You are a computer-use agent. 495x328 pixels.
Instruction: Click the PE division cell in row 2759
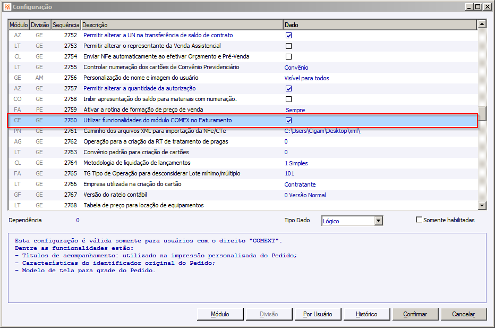click(x=39, y=110)
